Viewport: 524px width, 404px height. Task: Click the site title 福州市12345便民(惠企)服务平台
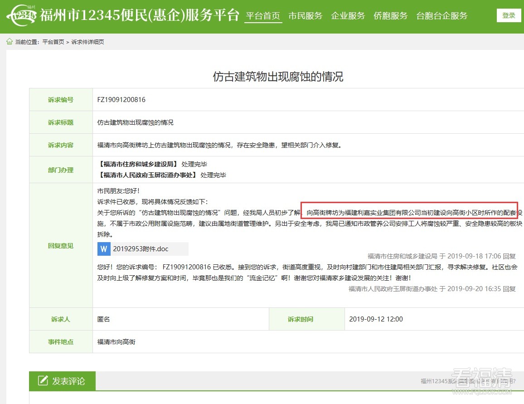pos(139,15)
